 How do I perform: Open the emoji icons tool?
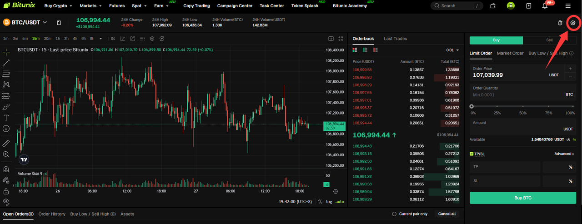tap(6, 129)
